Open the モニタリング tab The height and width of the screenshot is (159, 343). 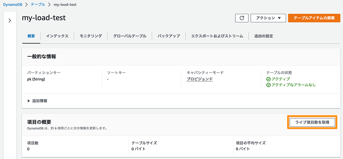[x=91, y=36]
